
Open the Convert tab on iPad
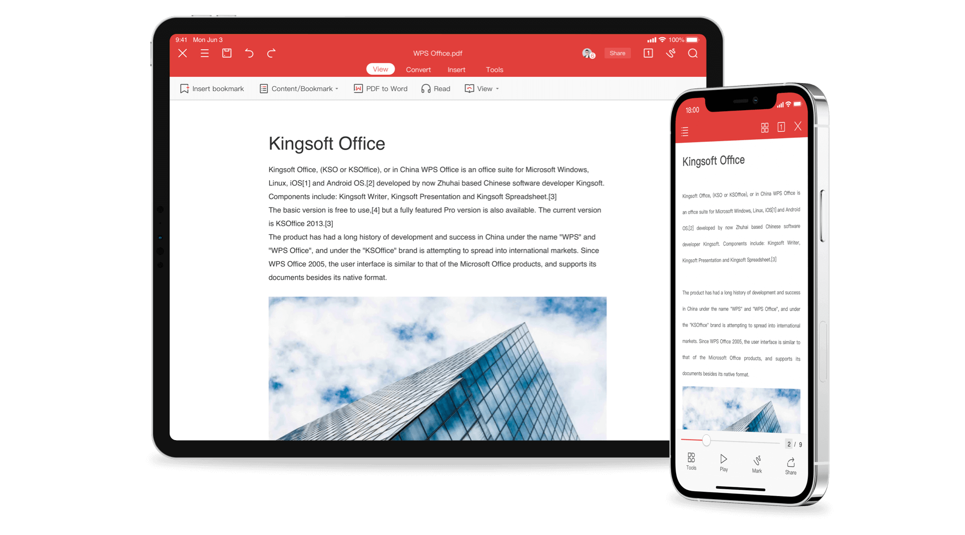[x=418, y=69]
